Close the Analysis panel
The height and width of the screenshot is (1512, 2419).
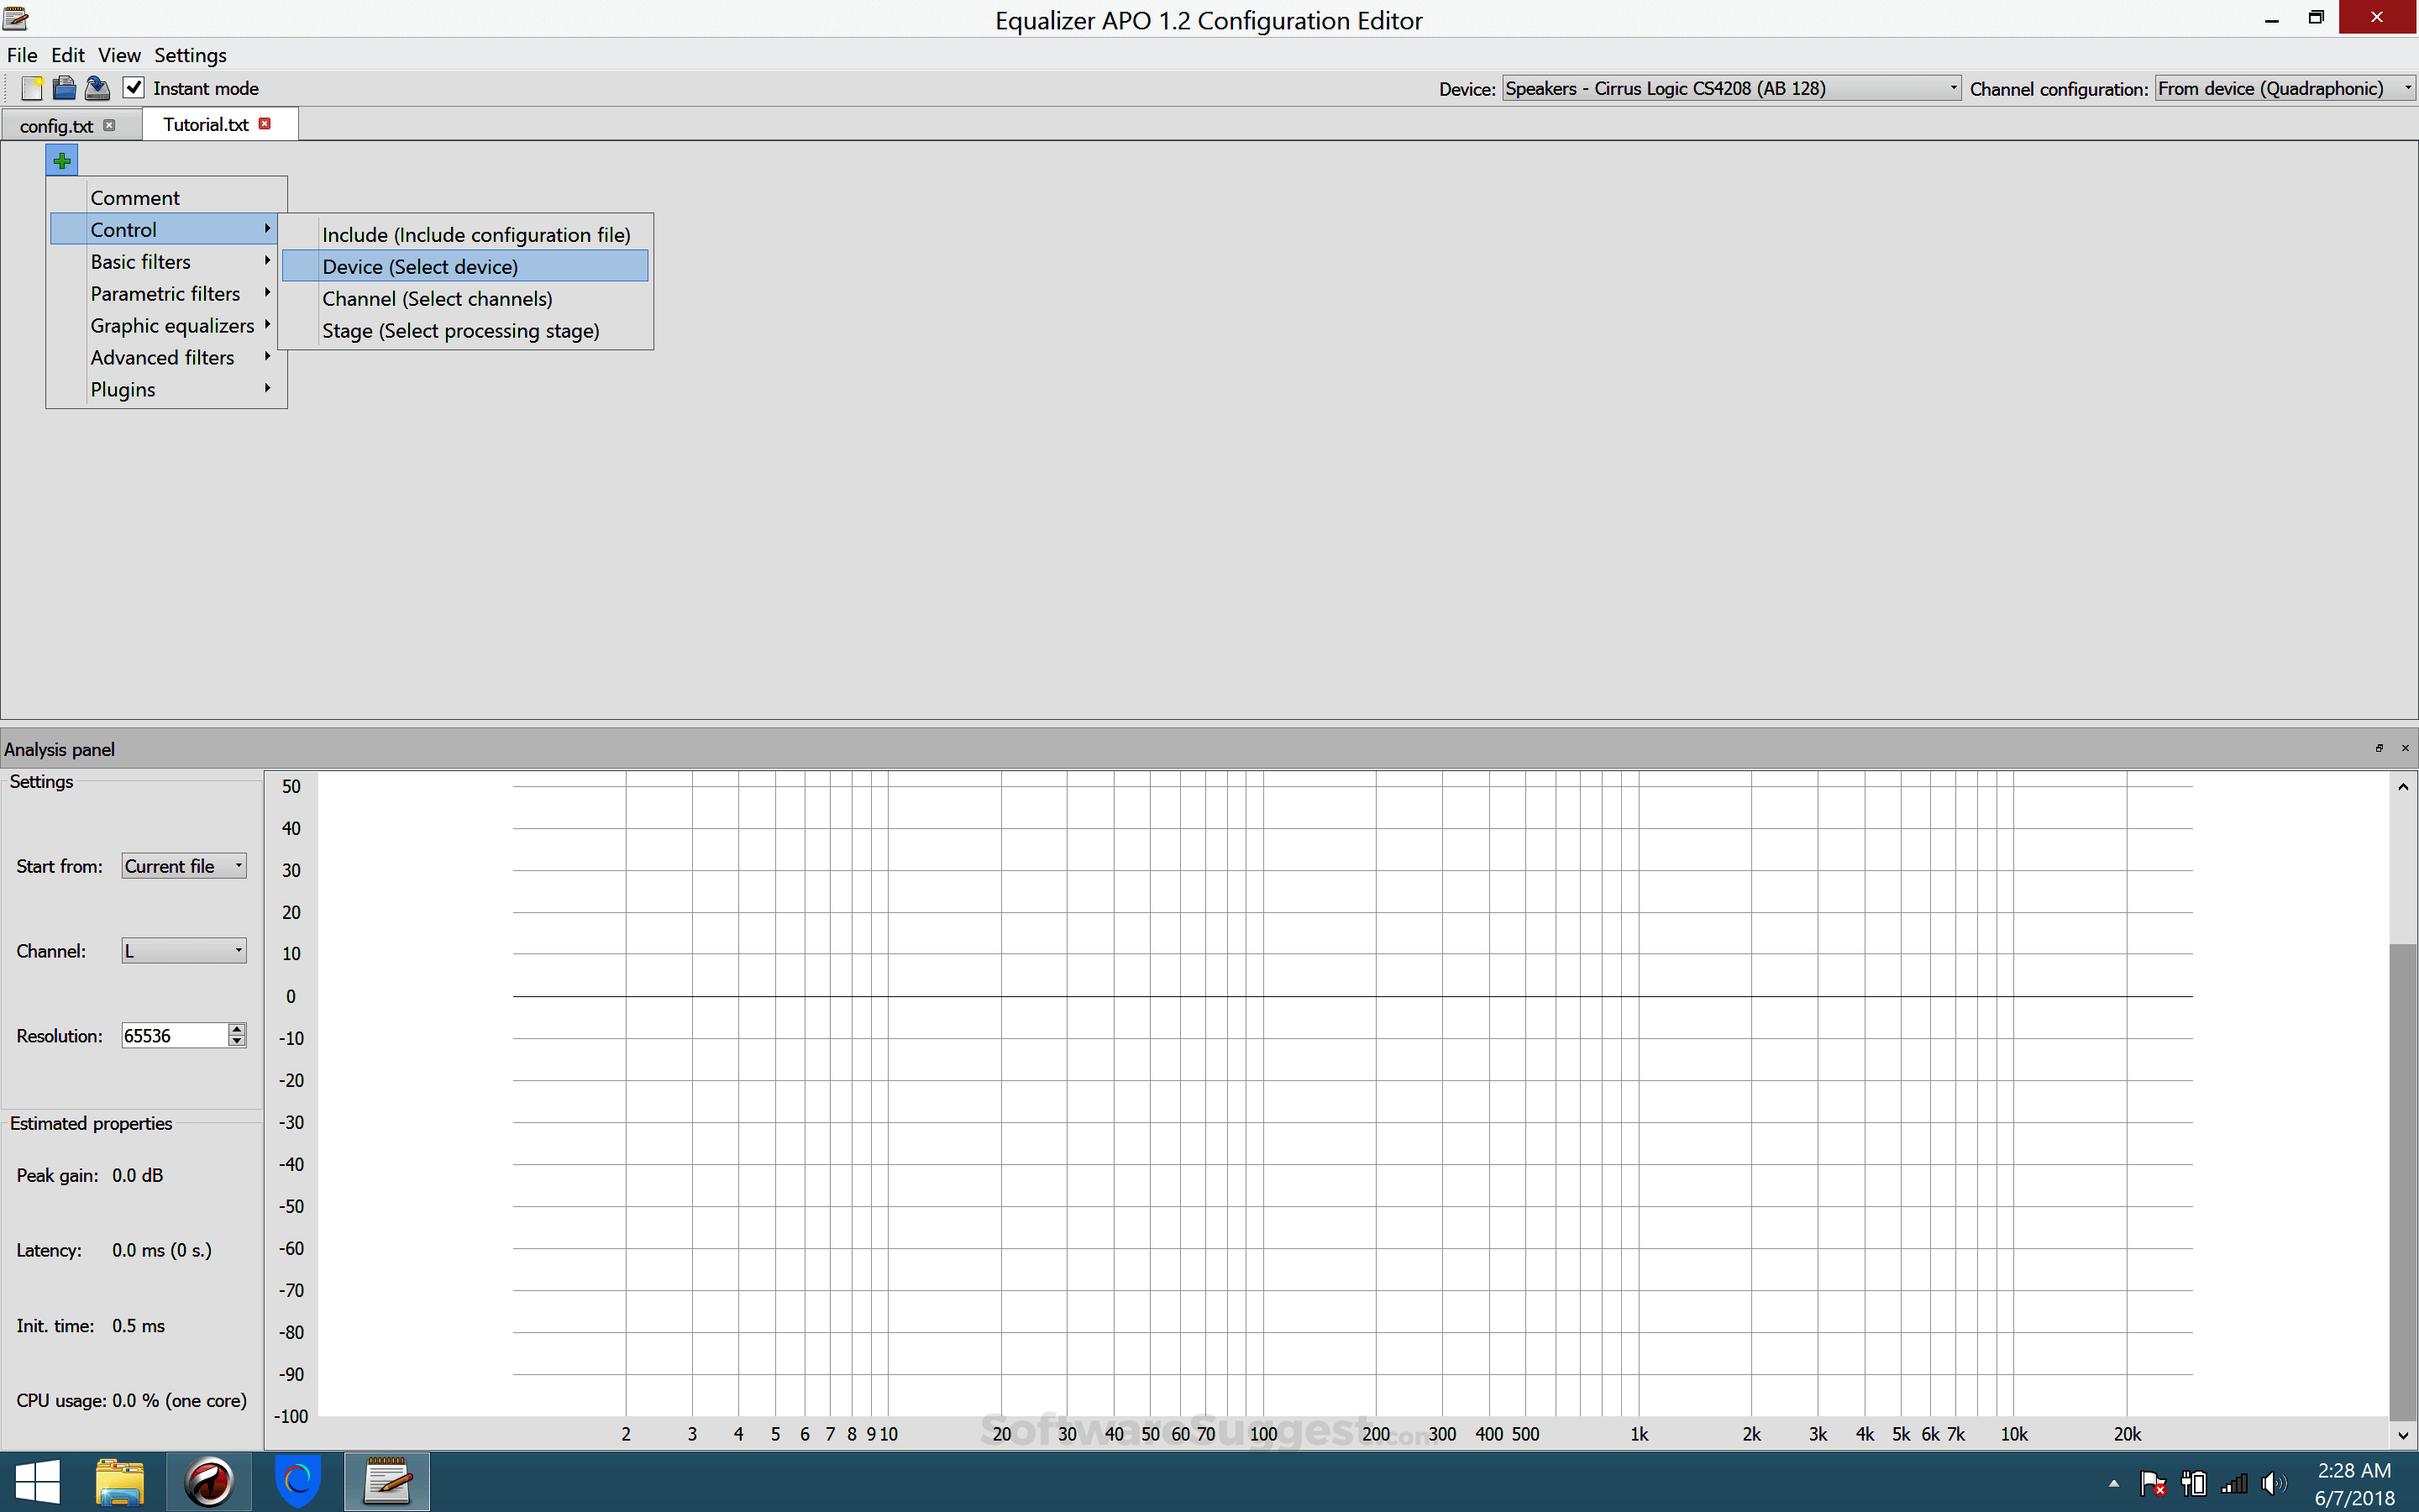[2404, 748]
